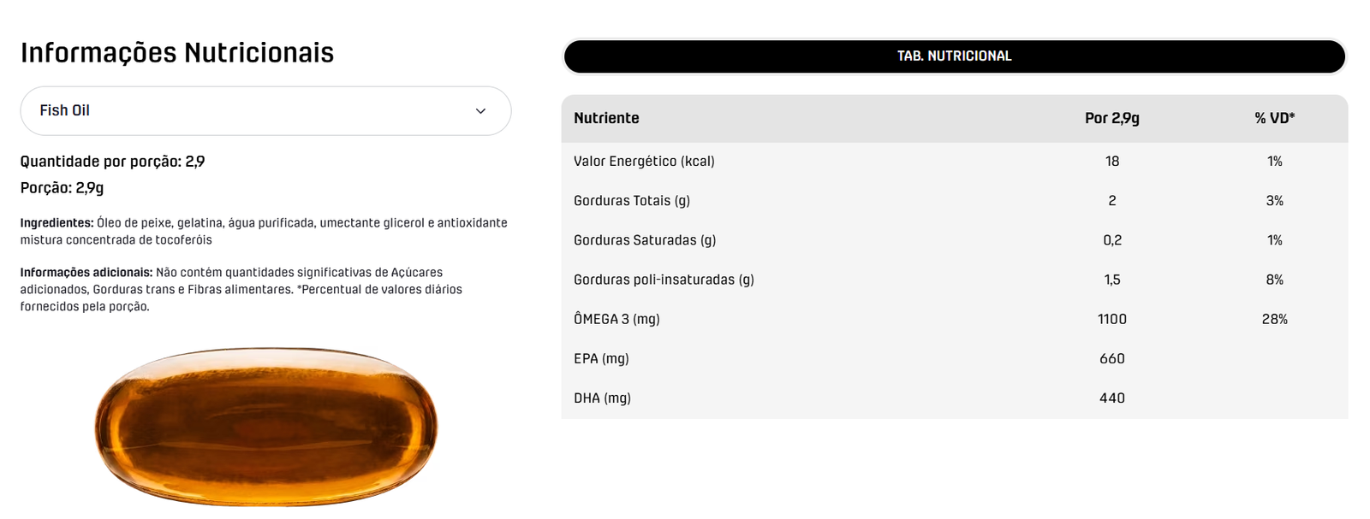1370x519 pixels.
Task: Select the ÔMEGA 3 (mg) row
Action: (x=954, y=319)
